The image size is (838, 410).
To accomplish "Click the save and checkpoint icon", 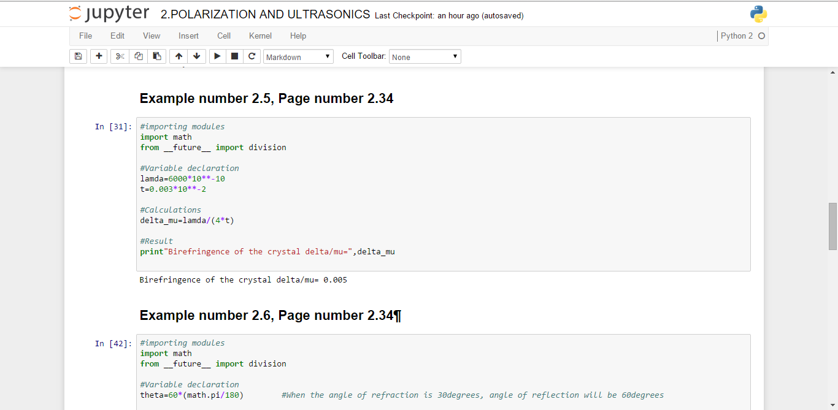I will pos(78,56).
